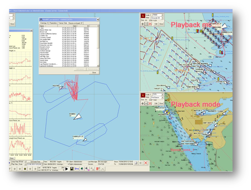The image size is (251, 190).
Task: Click the document icon next to Since field
Action: [136, 163]
